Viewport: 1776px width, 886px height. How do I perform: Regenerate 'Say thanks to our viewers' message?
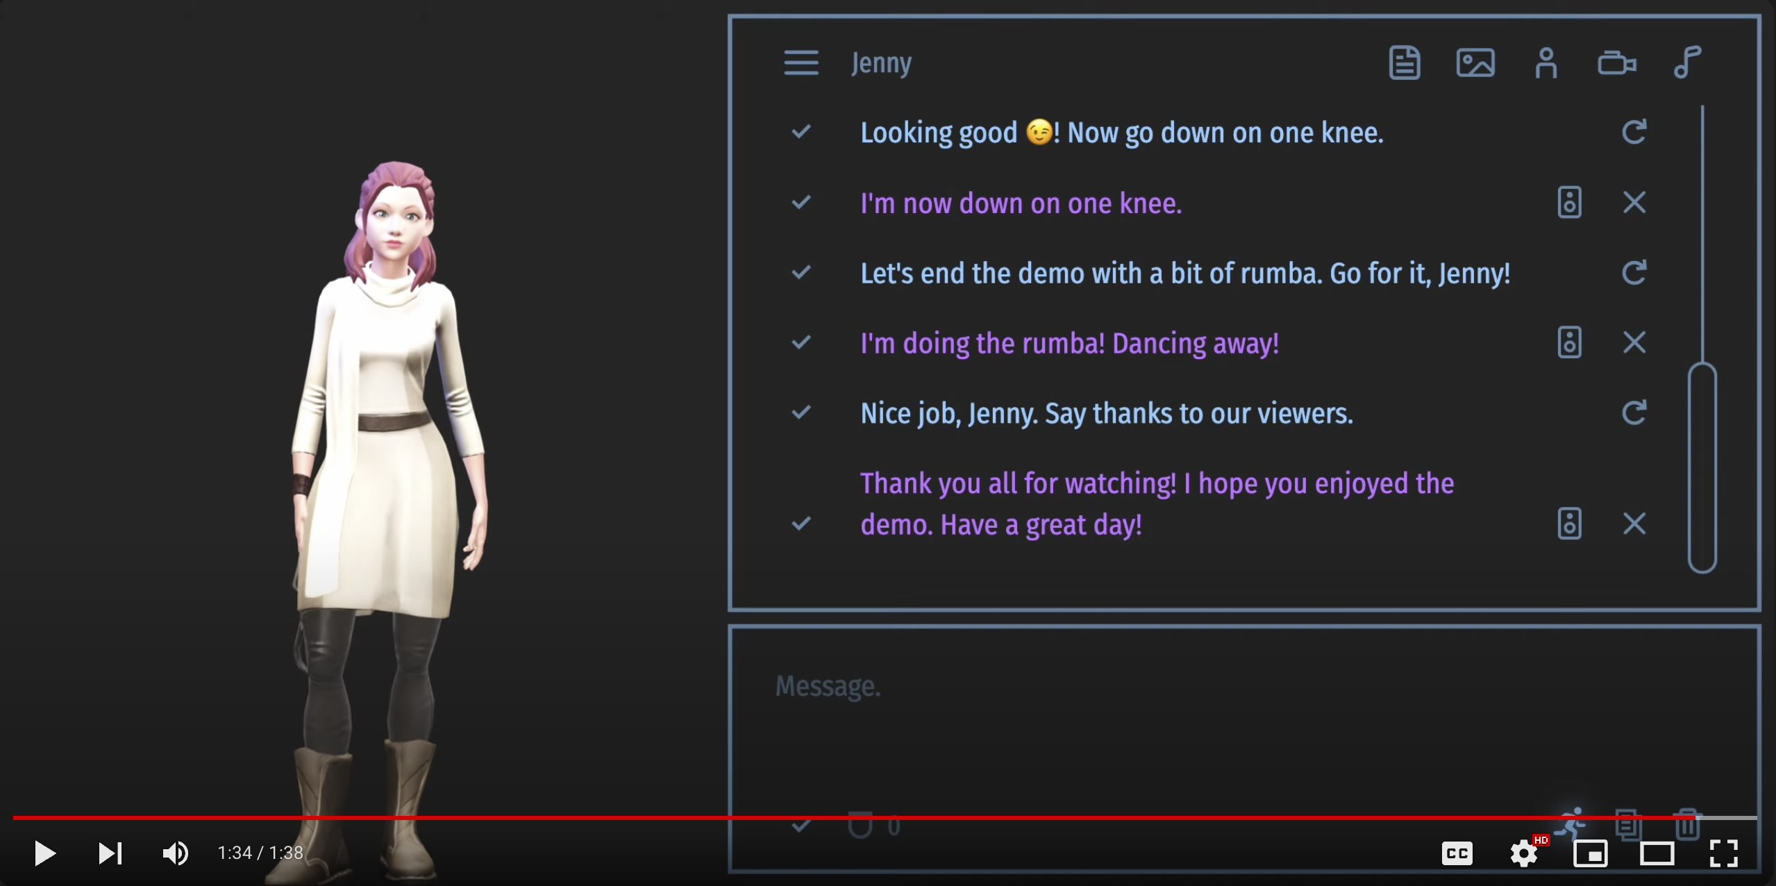[1634, 412]
